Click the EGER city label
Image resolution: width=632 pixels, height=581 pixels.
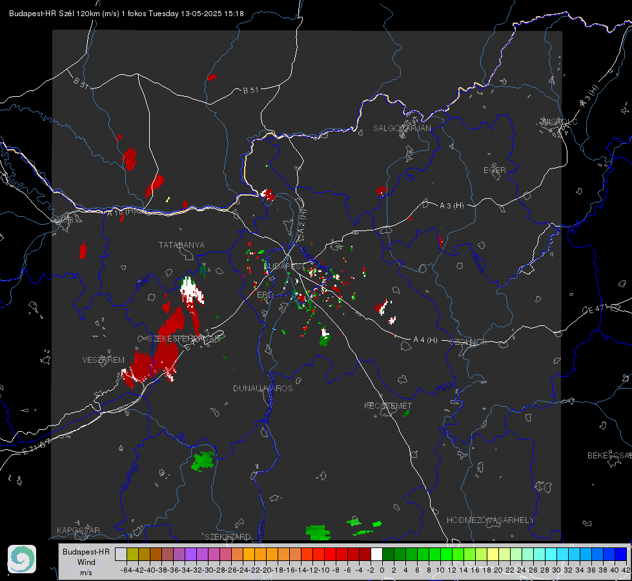(x=494, y=170)
